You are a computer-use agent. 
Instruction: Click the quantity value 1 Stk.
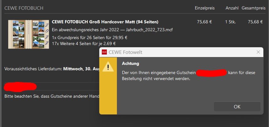click(x=230, y=22)
